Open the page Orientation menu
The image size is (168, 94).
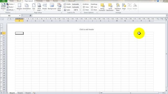[x=27, y=7]
